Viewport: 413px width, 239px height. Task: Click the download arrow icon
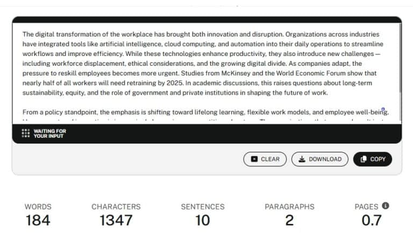(x=302, y=159)
